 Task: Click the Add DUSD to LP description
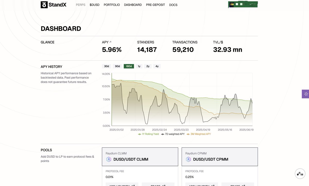[67, 159]
